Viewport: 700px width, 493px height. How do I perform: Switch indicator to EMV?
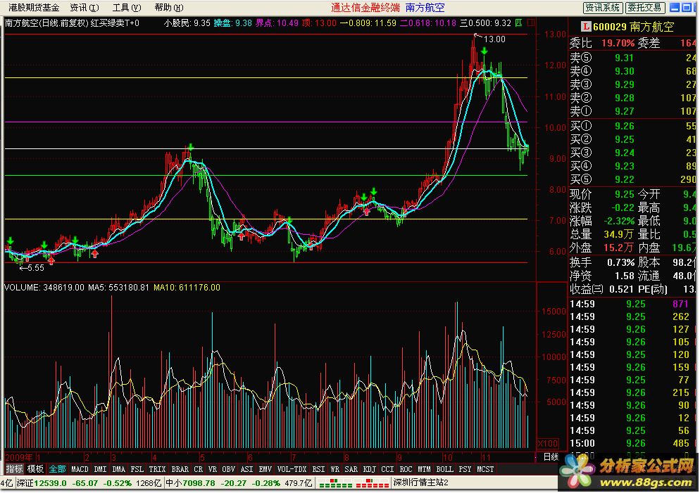(x=265, y=469)
